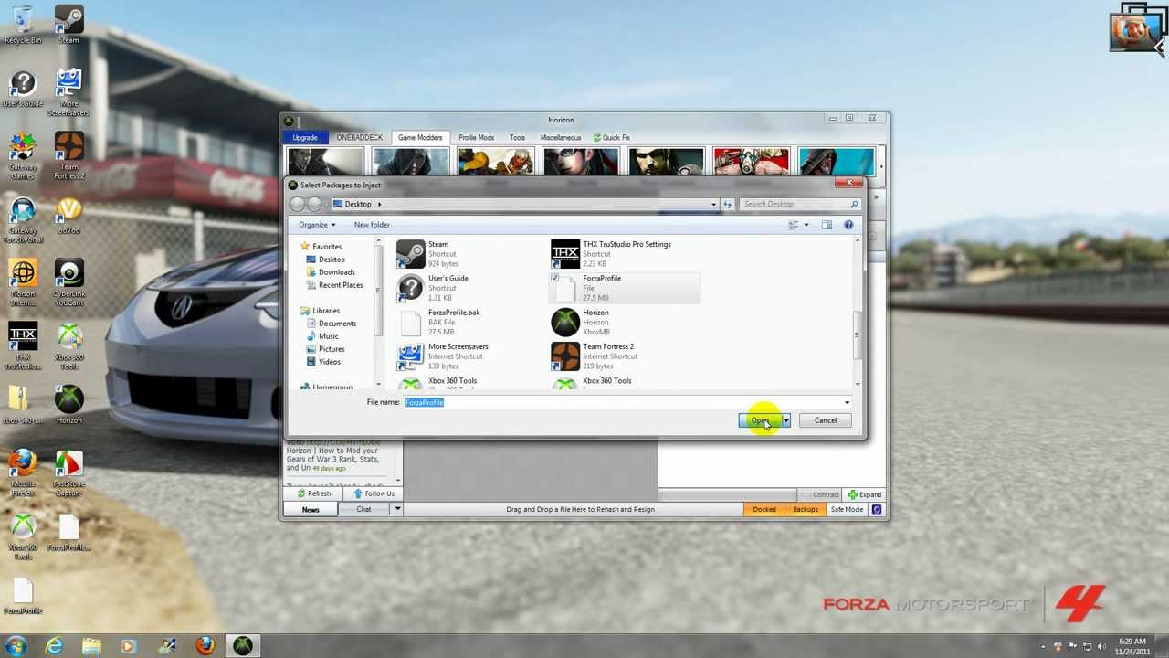The height and width of the screenshot is (658, 1169).
Task: Select Downloads in Favorites tree
Action: tap(336, 272)
